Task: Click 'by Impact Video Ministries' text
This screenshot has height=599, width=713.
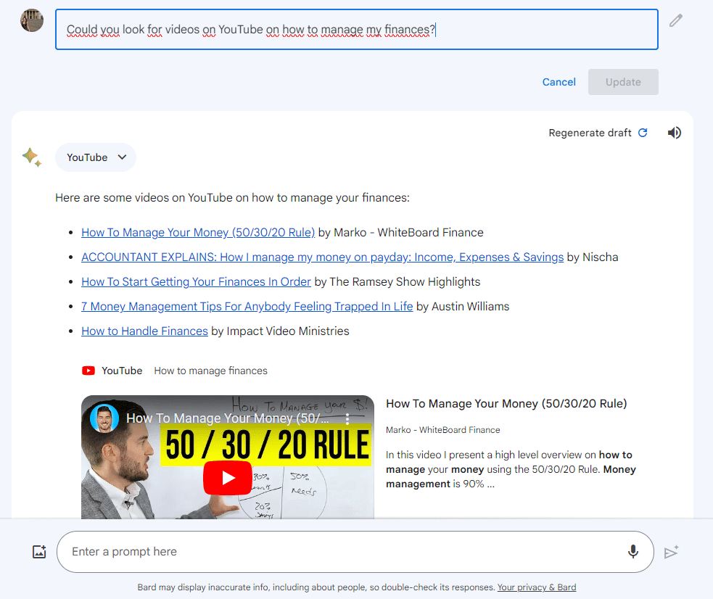Action: [x=280, y=331]
